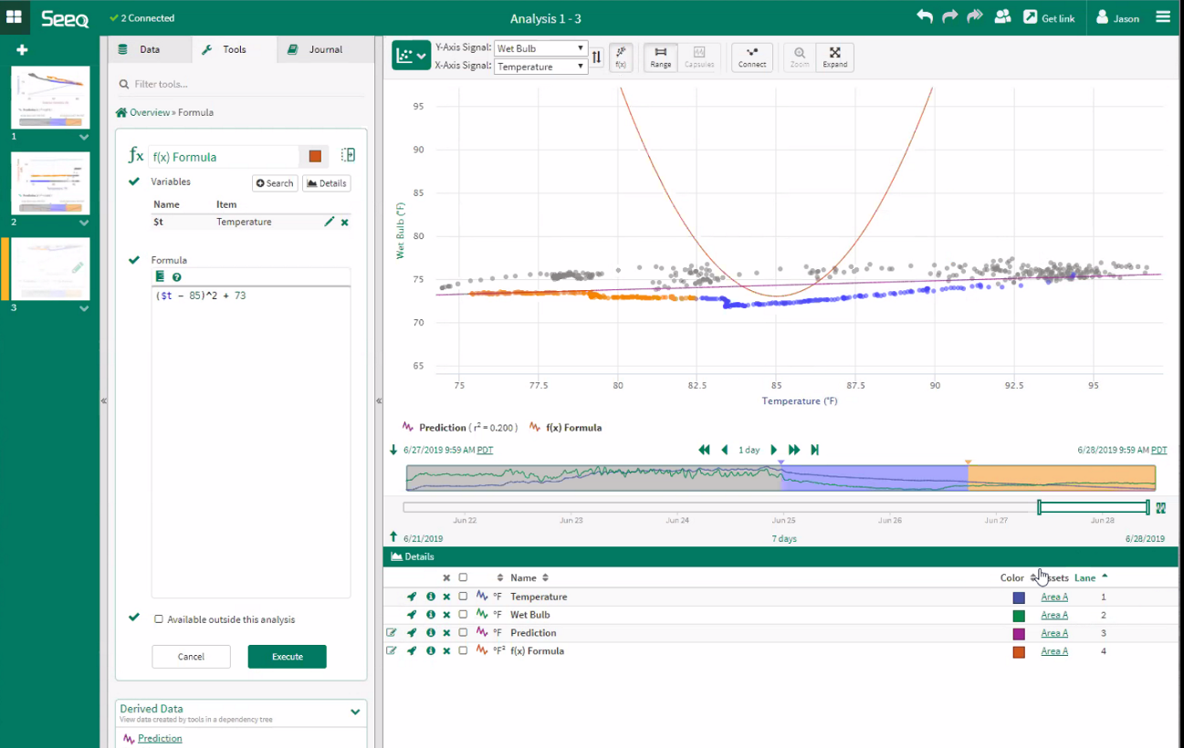Click the orange formula color swatch
Image resolution: width=1184 pixels, height=748 pixels.
(315, 156)
